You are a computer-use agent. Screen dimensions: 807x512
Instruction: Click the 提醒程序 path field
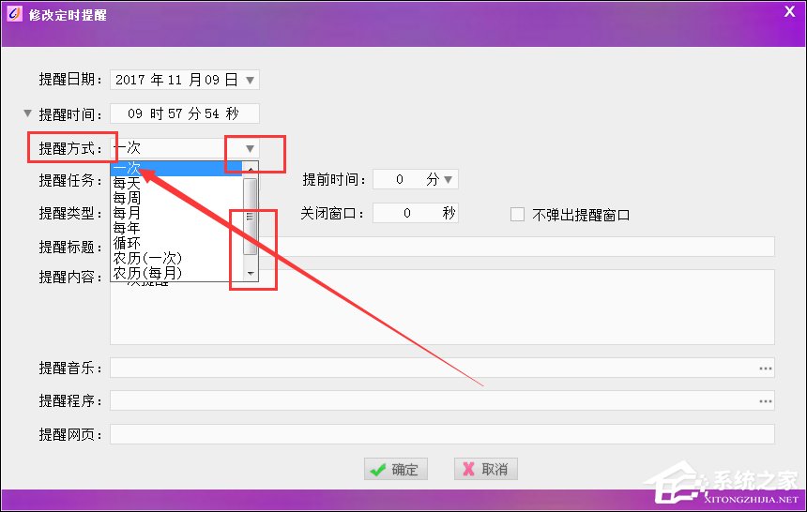442,400
